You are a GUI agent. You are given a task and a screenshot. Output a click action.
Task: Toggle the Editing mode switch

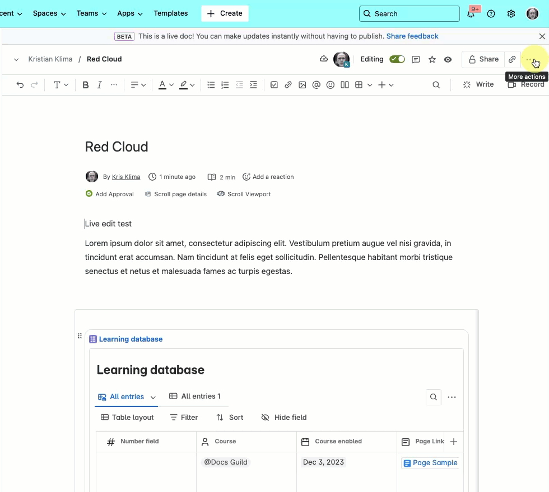[x=397, y=58]
